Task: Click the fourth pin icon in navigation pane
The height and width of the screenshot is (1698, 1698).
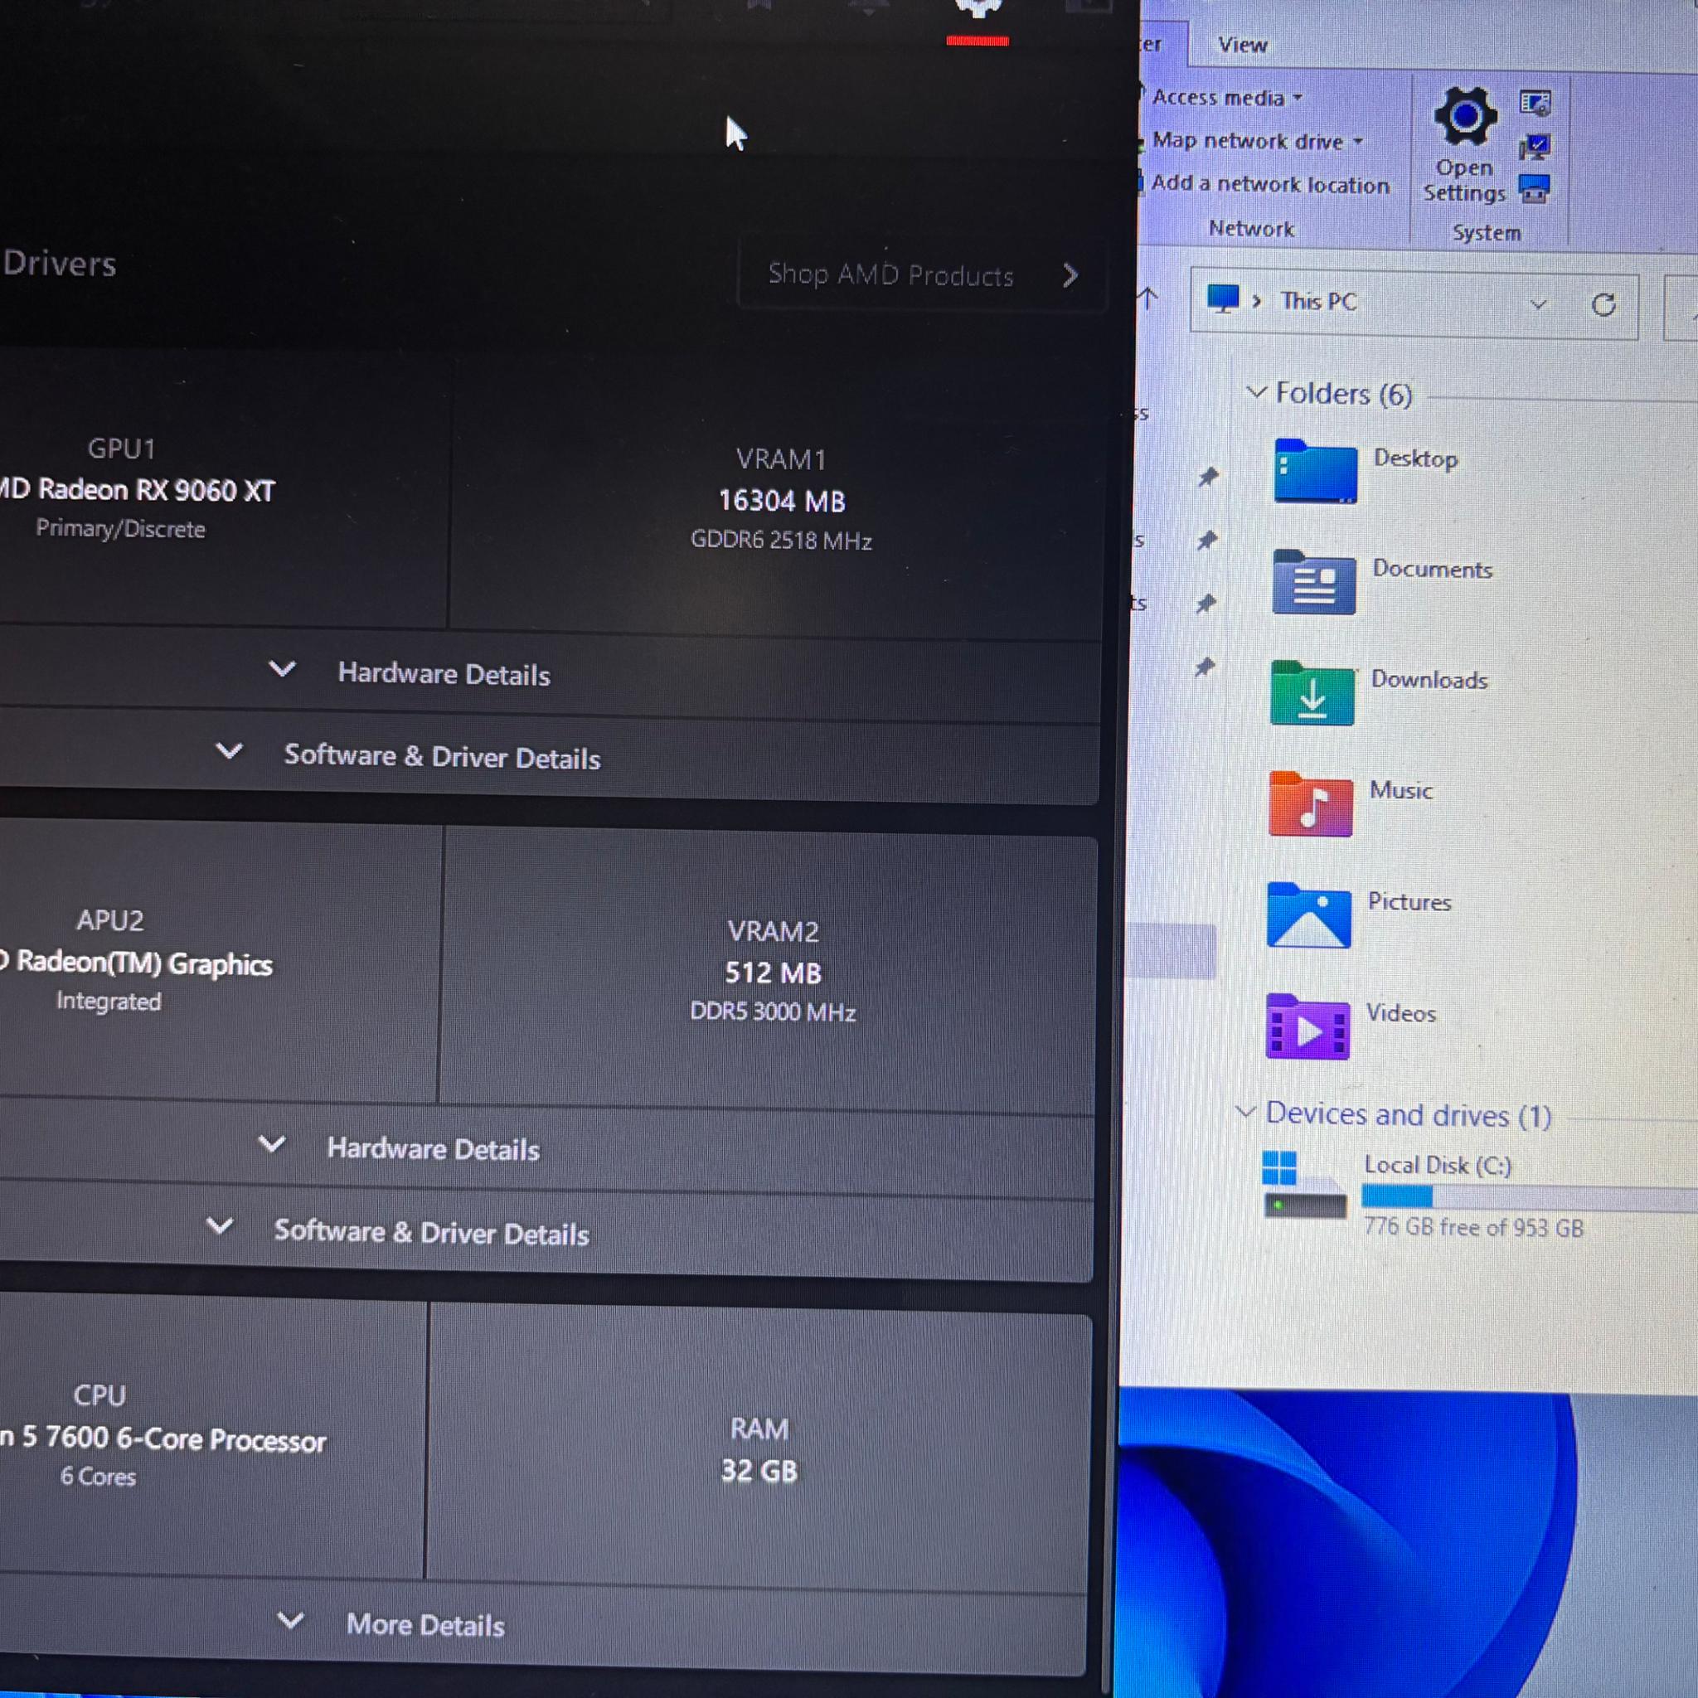Action: point(1204,668)
